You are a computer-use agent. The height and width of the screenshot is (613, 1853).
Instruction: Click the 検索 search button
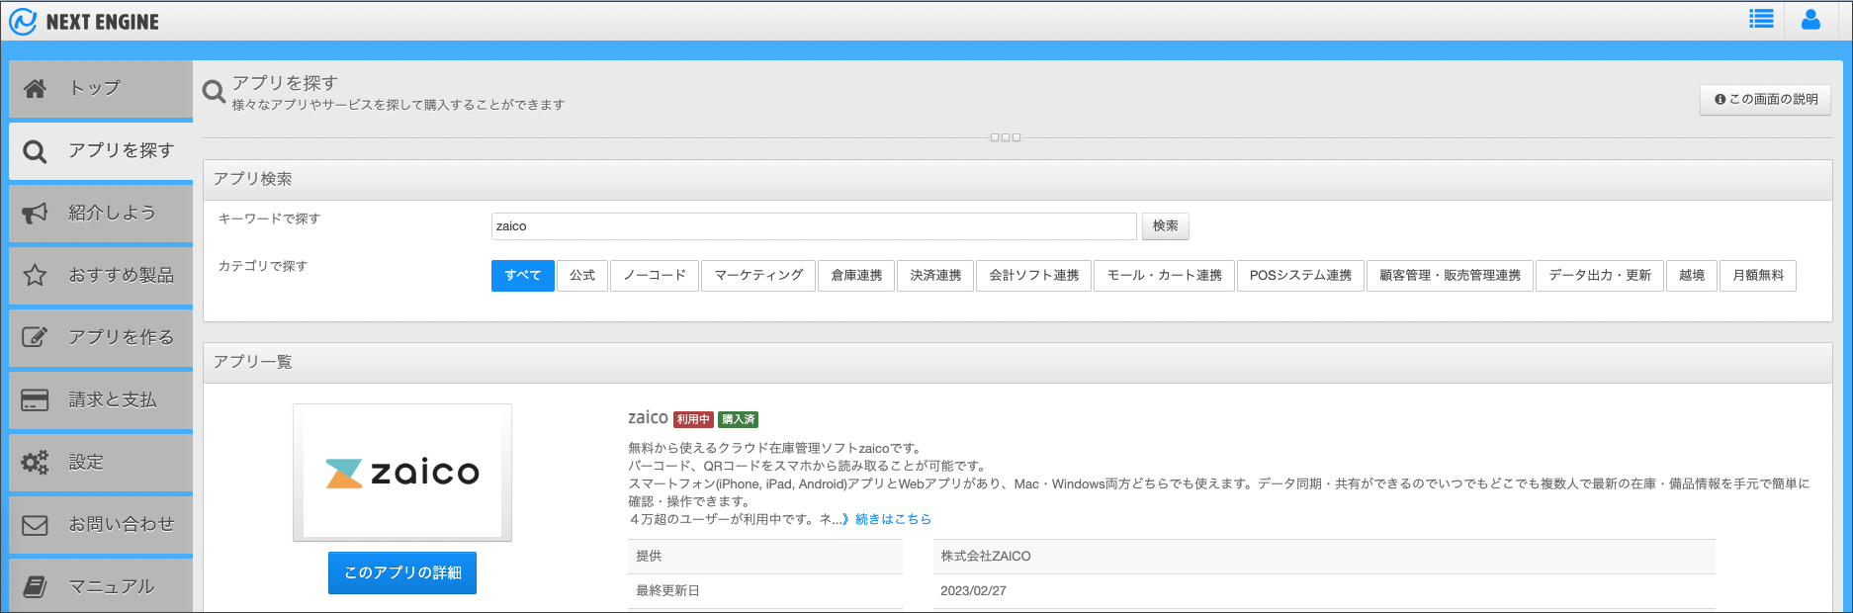1165,226
